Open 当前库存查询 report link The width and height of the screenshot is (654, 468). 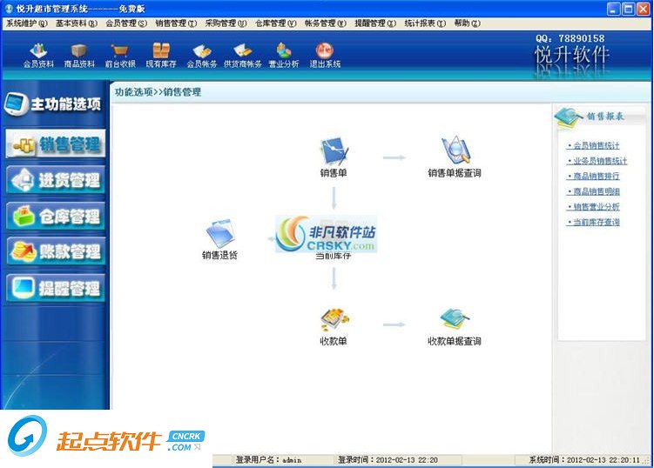[x=593, y=222]
